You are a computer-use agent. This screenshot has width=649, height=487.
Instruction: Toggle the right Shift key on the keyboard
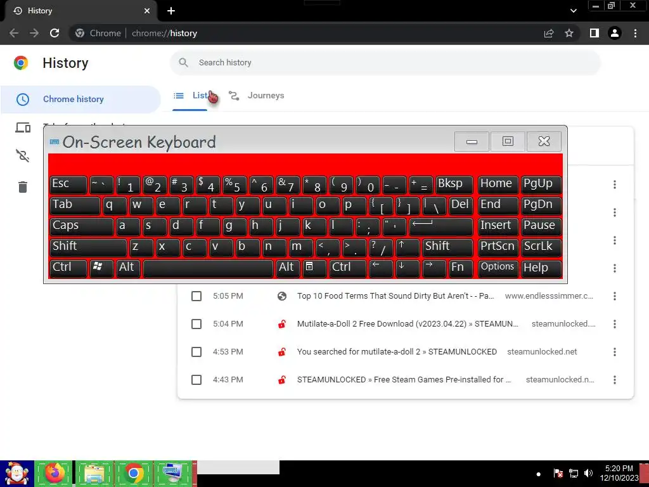pos(448,247)
